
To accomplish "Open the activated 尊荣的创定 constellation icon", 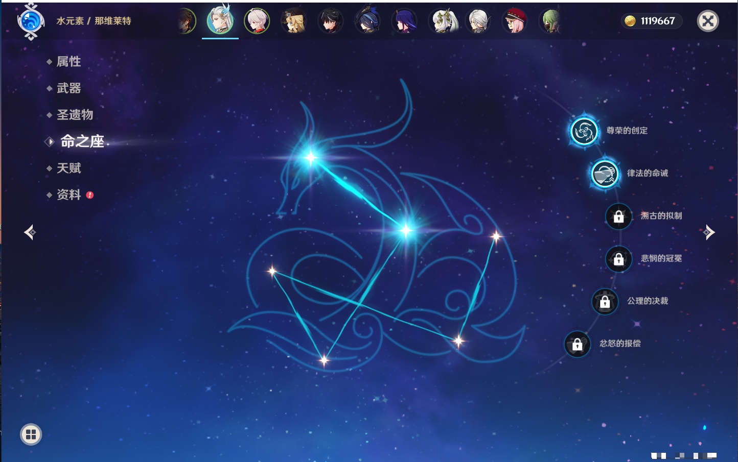I will point(584,131).
